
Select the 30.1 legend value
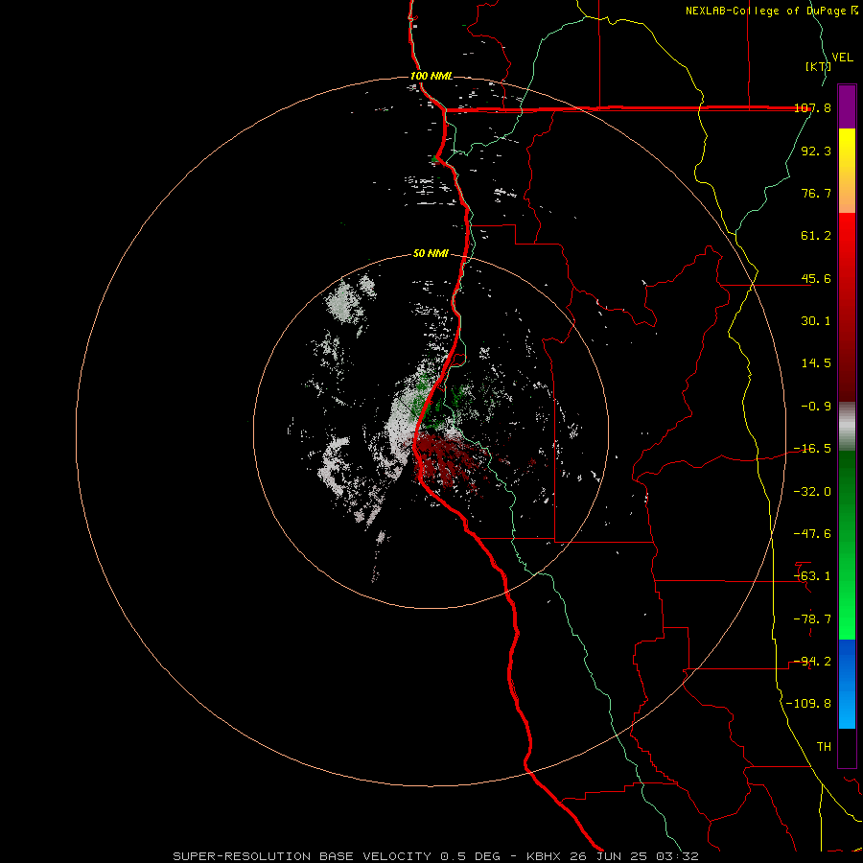(816, 321)
